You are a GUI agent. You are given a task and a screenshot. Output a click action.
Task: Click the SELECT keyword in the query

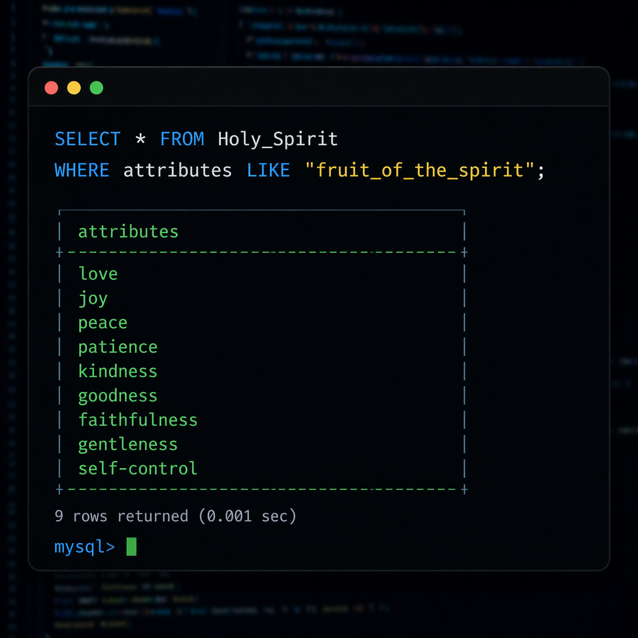(x=88, y=139)
